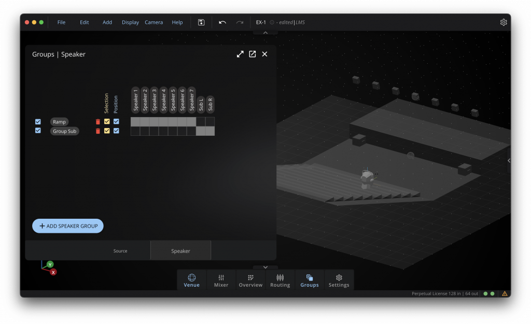This screenshot has width=531, height=324.
Task: Open the Mixer view
Action: point(221,280)
